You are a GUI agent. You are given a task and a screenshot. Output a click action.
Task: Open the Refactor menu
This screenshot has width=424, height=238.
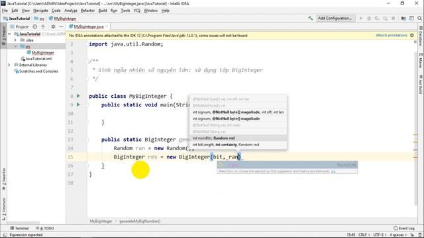[x=87, y=11]
